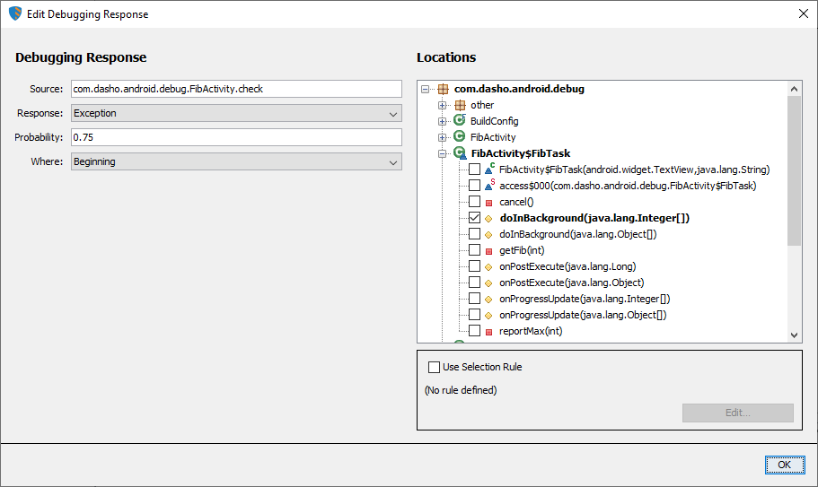Open the Response dropdown showing Exception
The width and height of the screenshot is (818, 487).
(x=236, y=113)
